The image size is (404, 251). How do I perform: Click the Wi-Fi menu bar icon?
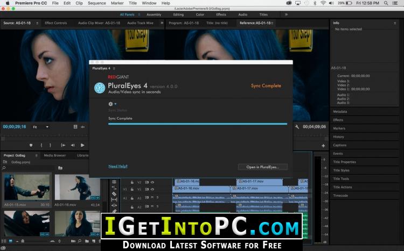[x=323, y=3]
